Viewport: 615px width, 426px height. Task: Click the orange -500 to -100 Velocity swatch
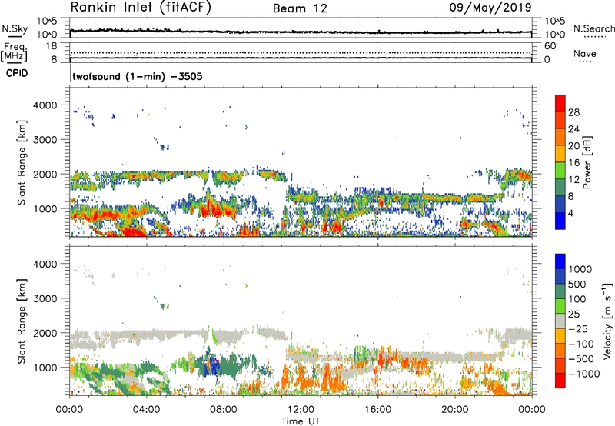coord(560,351)
